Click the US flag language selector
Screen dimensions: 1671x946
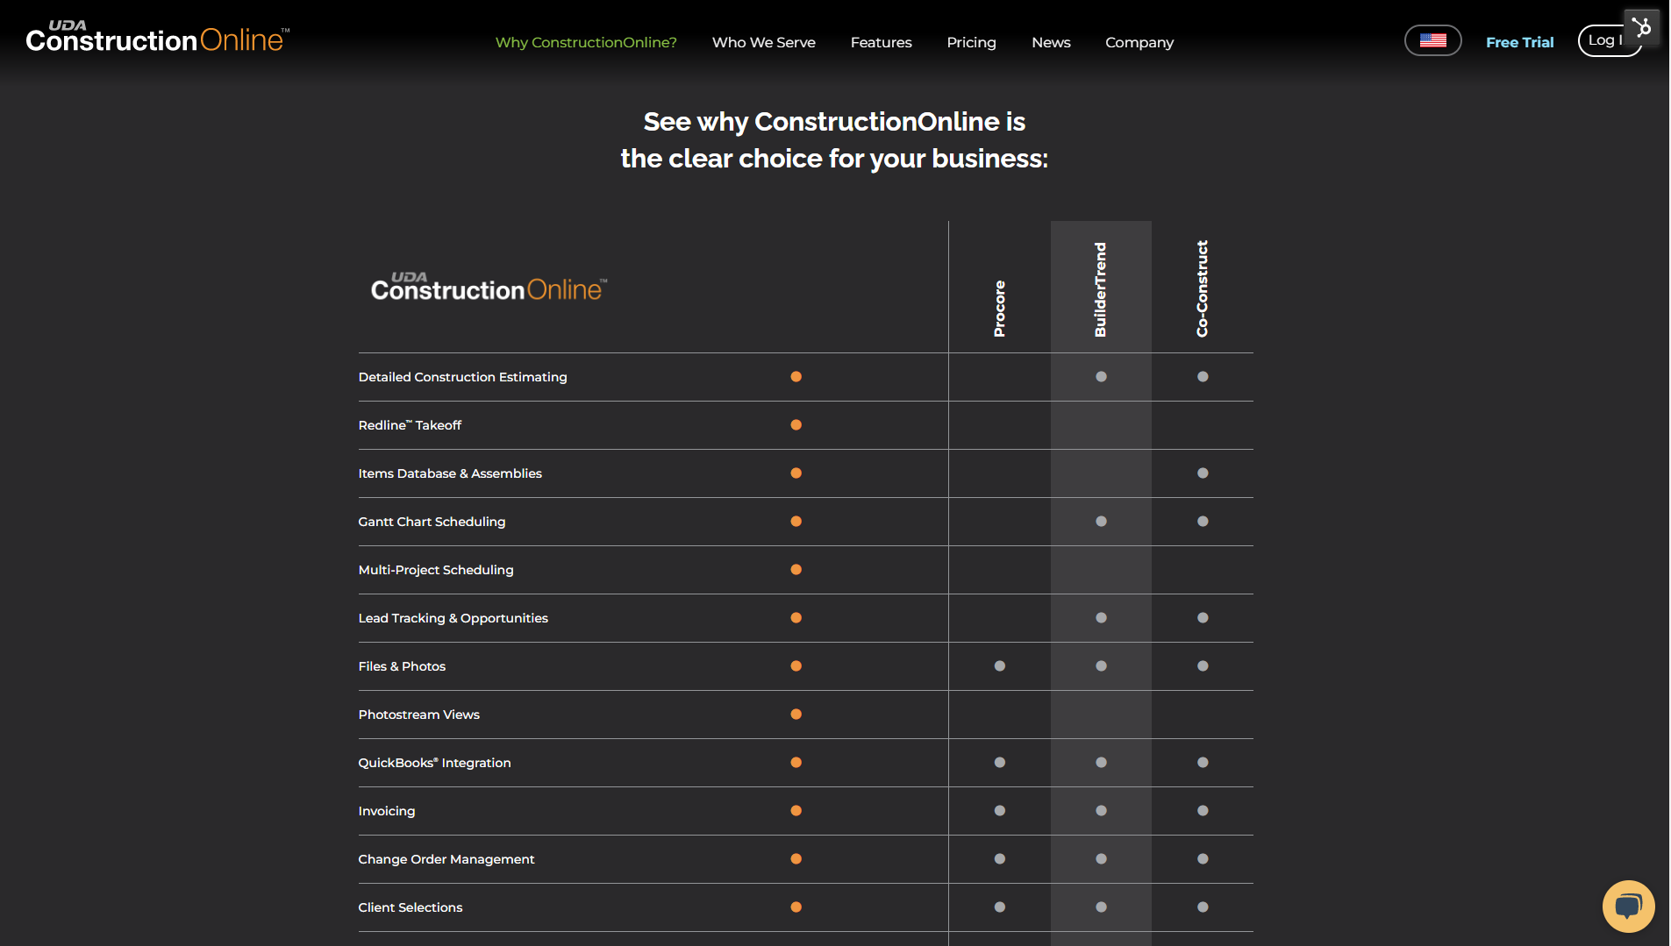(1433, 40)
